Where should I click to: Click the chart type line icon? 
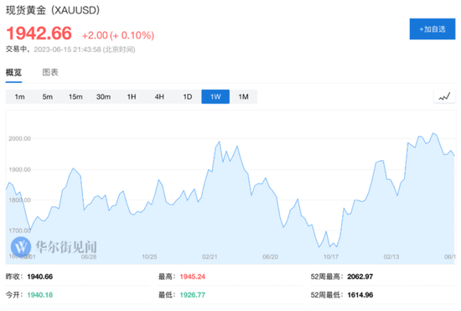coord(444,96)
